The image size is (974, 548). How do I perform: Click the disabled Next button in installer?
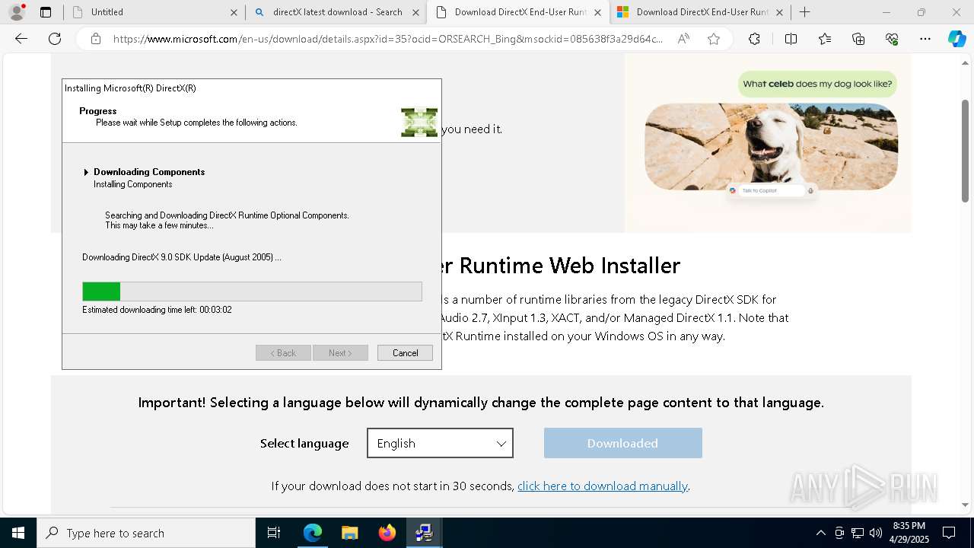[x=340, y=353]
